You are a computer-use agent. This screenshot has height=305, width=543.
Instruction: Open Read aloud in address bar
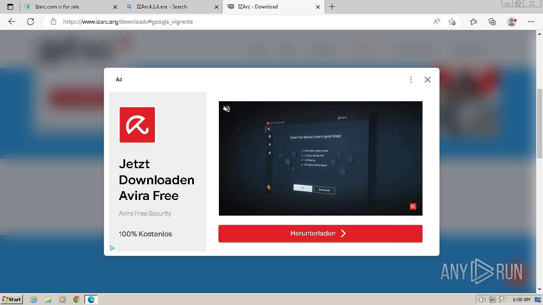coord(437,22)
